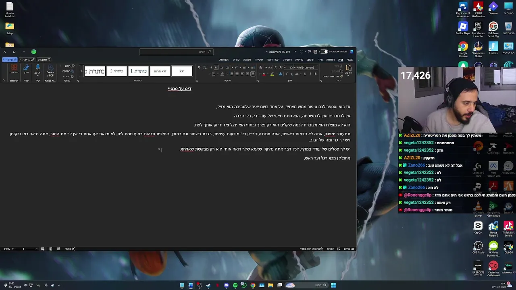Click the 111 מילים word count

(350, 249)
